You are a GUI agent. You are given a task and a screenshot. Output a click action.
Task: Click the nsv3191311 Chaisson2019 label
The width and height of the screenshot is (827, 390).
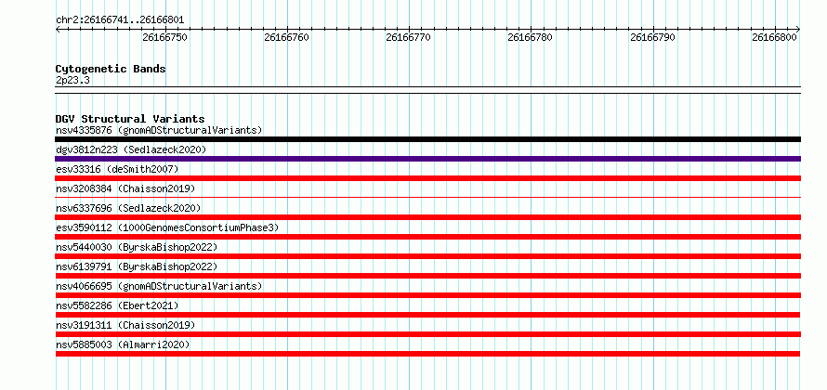click(125, 325)
